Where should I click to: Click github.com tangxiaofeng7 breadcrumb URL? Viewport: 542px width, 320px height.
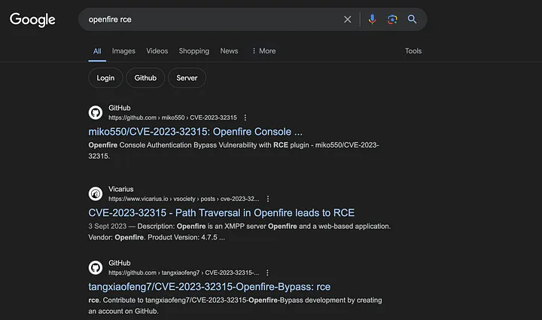(184, 273)
